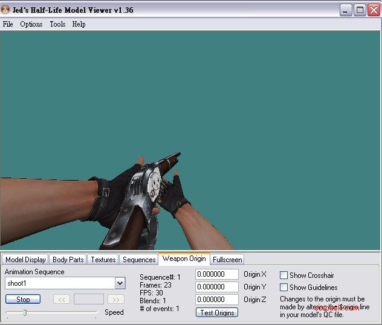The image size is (382, 325).
Task: Step to previous frame with << button
Action: click(62, 299)
